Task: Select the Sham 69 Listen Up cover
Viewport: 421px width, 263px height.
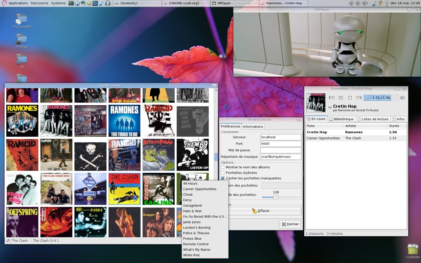Action: tap(192, 155)
